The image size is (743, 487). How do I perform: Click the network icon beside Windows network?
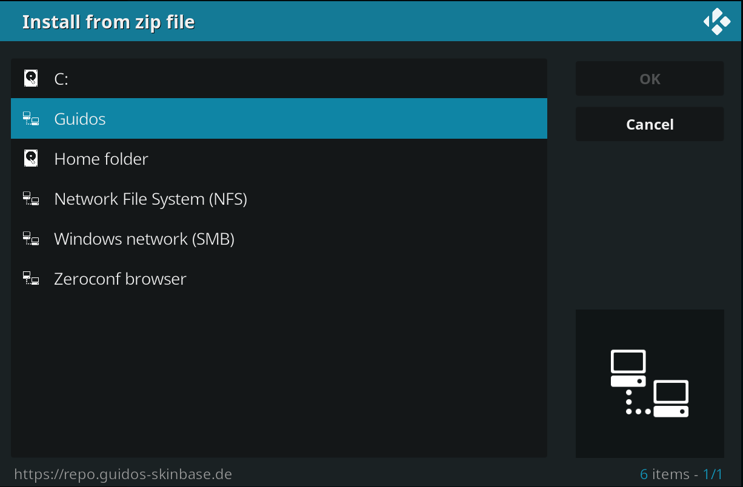(31, 239)
